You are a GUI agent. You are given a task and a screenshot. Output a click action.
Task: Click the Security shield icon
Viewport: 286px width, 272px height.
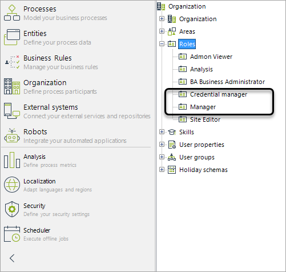coord(12,209)
